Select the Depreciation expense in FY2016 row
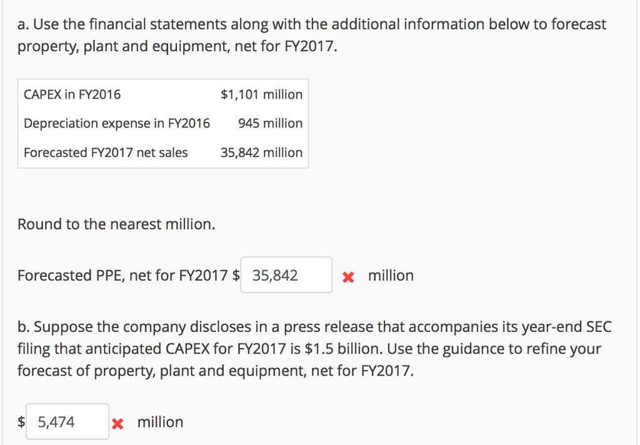 click(x=162, y=123)
